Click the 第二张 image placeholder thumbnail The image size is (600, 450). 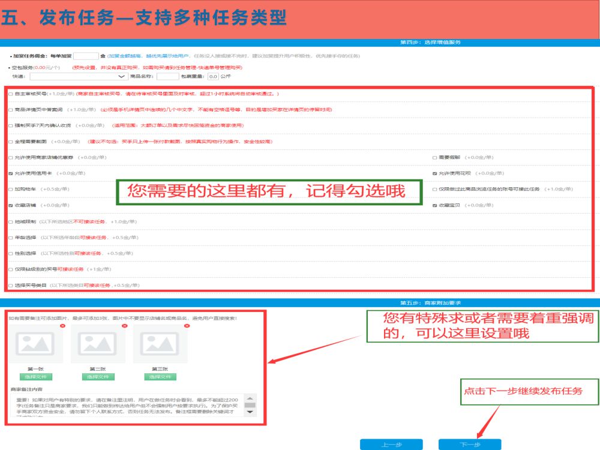[98, 344]
